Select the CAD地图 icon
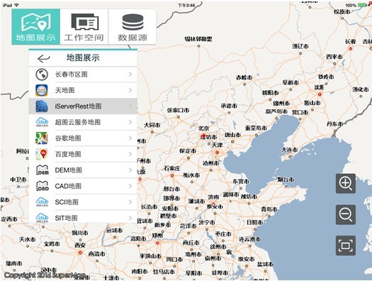The image size is (372, 281). [43, 186]
